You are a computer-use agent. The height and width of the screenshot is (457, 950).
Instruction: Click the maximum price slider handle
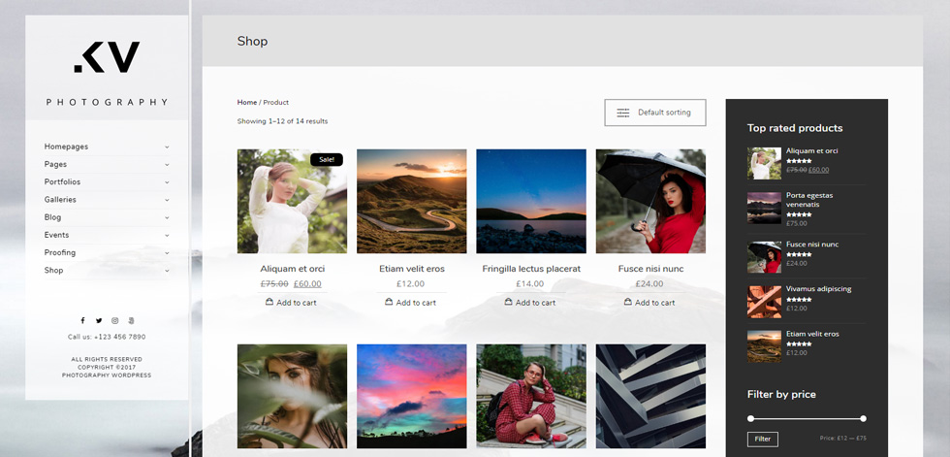point(864,418)
